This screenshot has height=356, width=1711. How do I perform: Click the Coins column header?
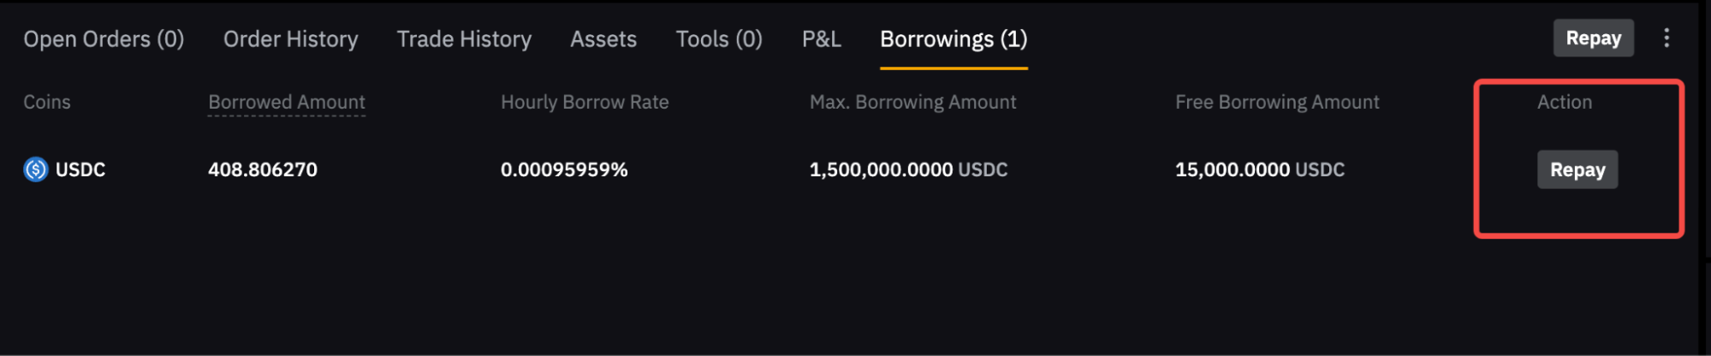[47, 102]
